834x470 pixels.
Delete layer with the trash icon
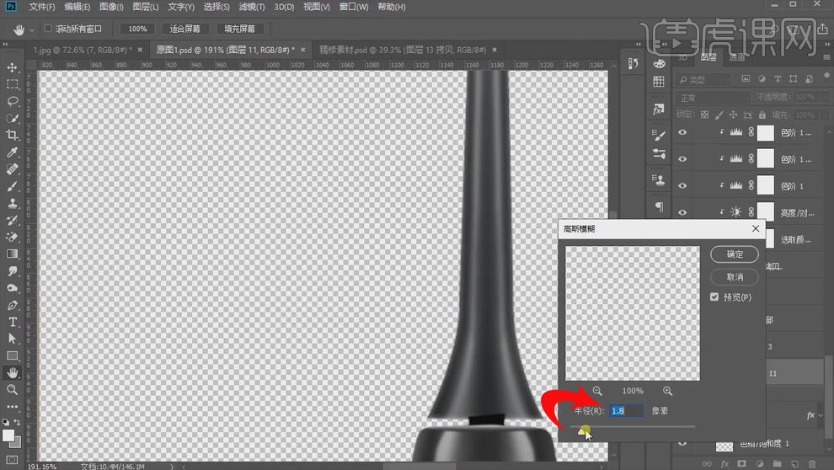(811, 463)
